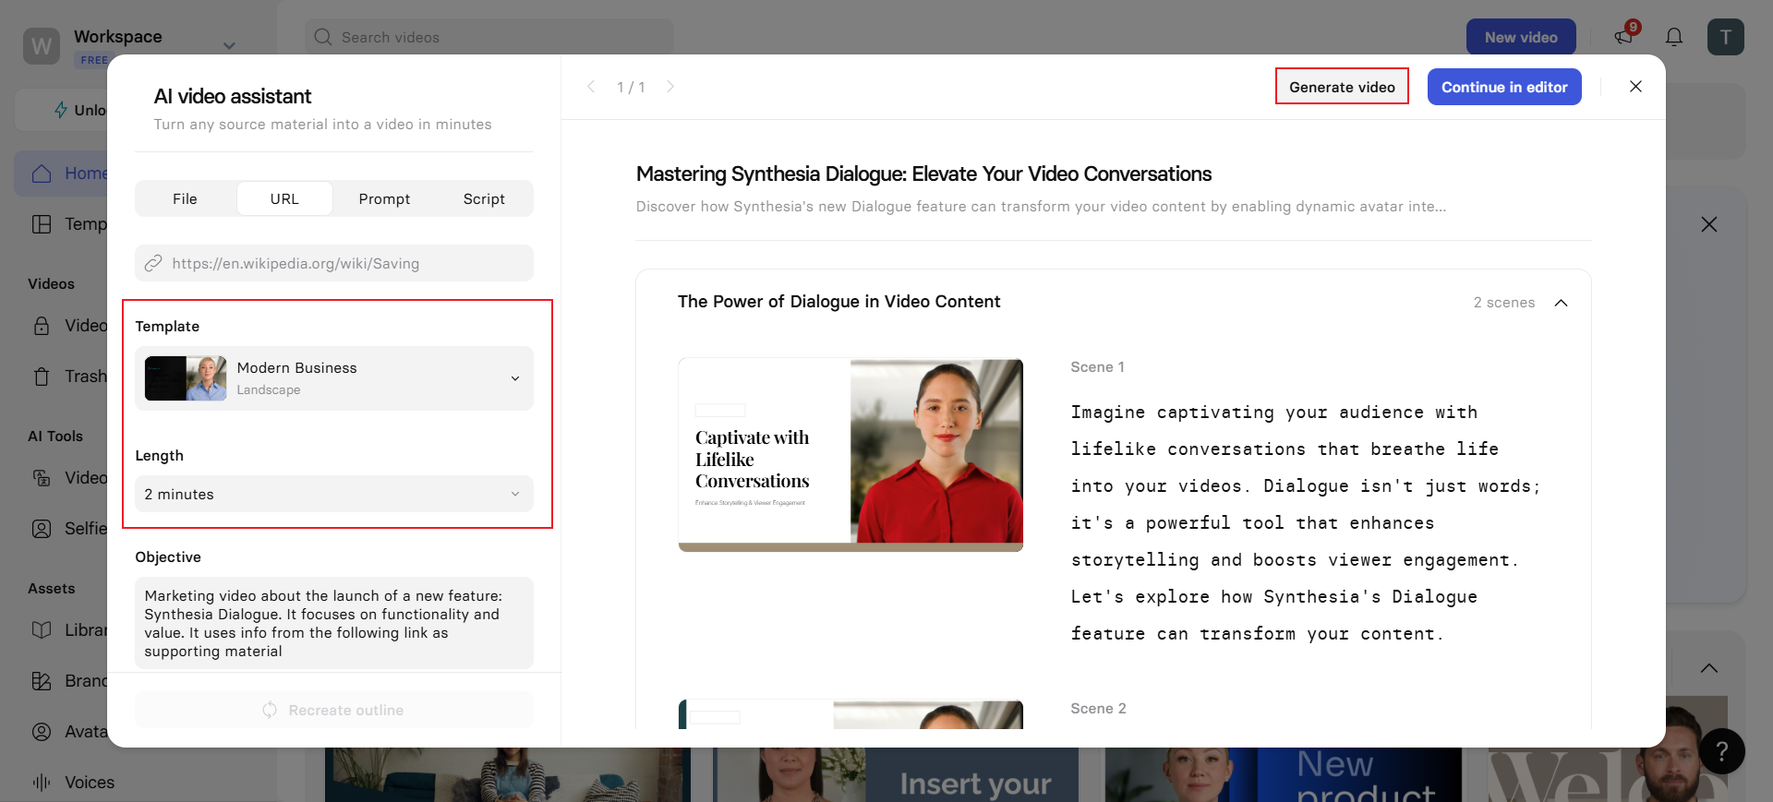
Task: Click the Modern Business template preview image
Action: point(186,378)
